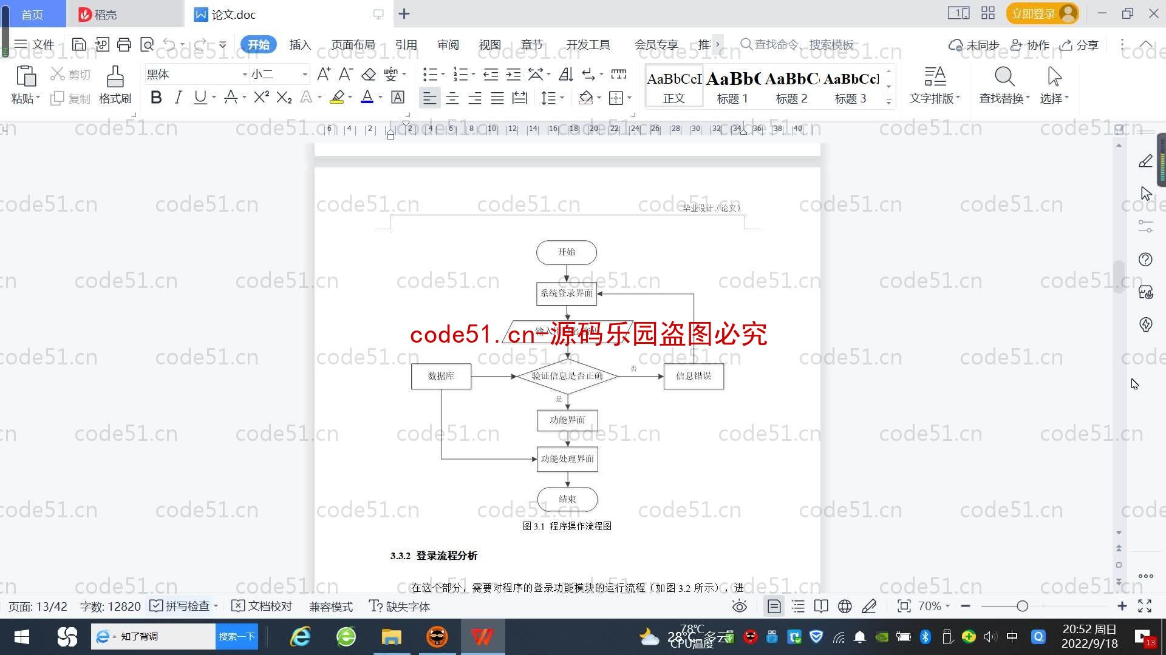This screenshot has width=1166, height=655.
Task: Click the zoom slider handle
Action: point(1022,606)
